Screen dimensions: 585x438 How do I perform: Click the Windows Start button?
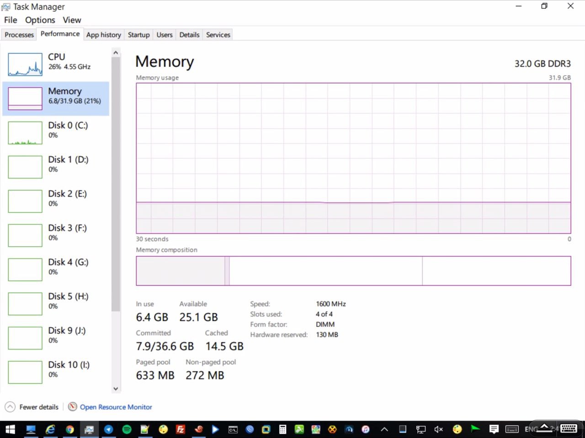click(10, 429)
